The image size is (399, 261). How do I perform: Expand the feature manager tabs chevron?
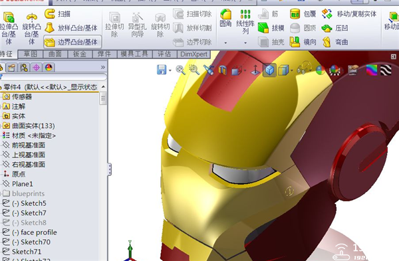point(103,67)
